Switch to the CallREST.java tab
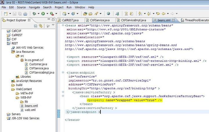The image size is (209, 132). click(70, 20)
